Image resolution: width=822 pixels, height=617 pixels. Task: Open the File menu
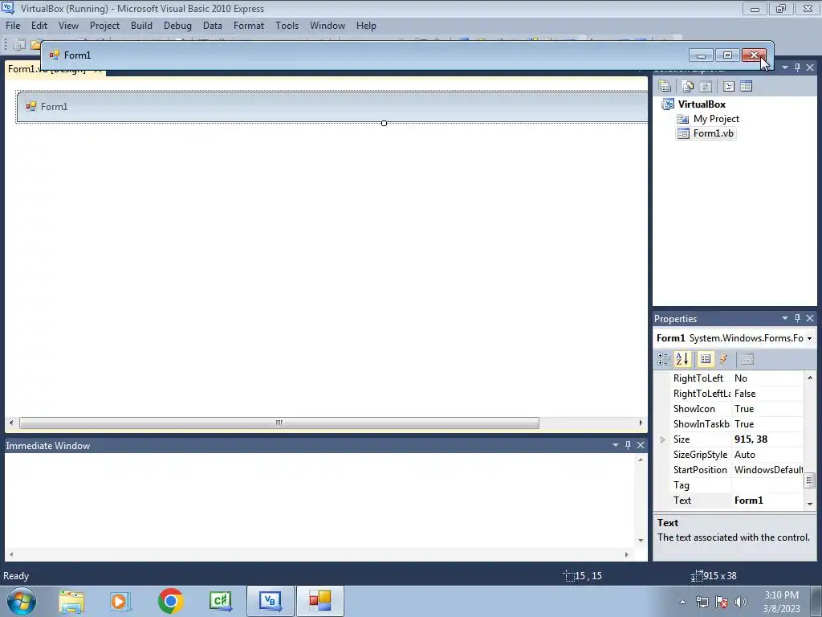point(13,25)
